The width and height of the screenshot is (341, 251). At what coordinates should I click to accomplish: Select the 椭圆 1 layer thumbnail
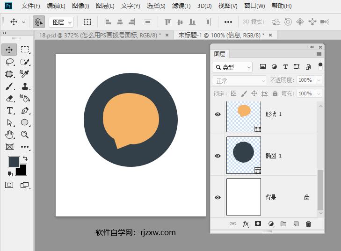tap(243, 155)
